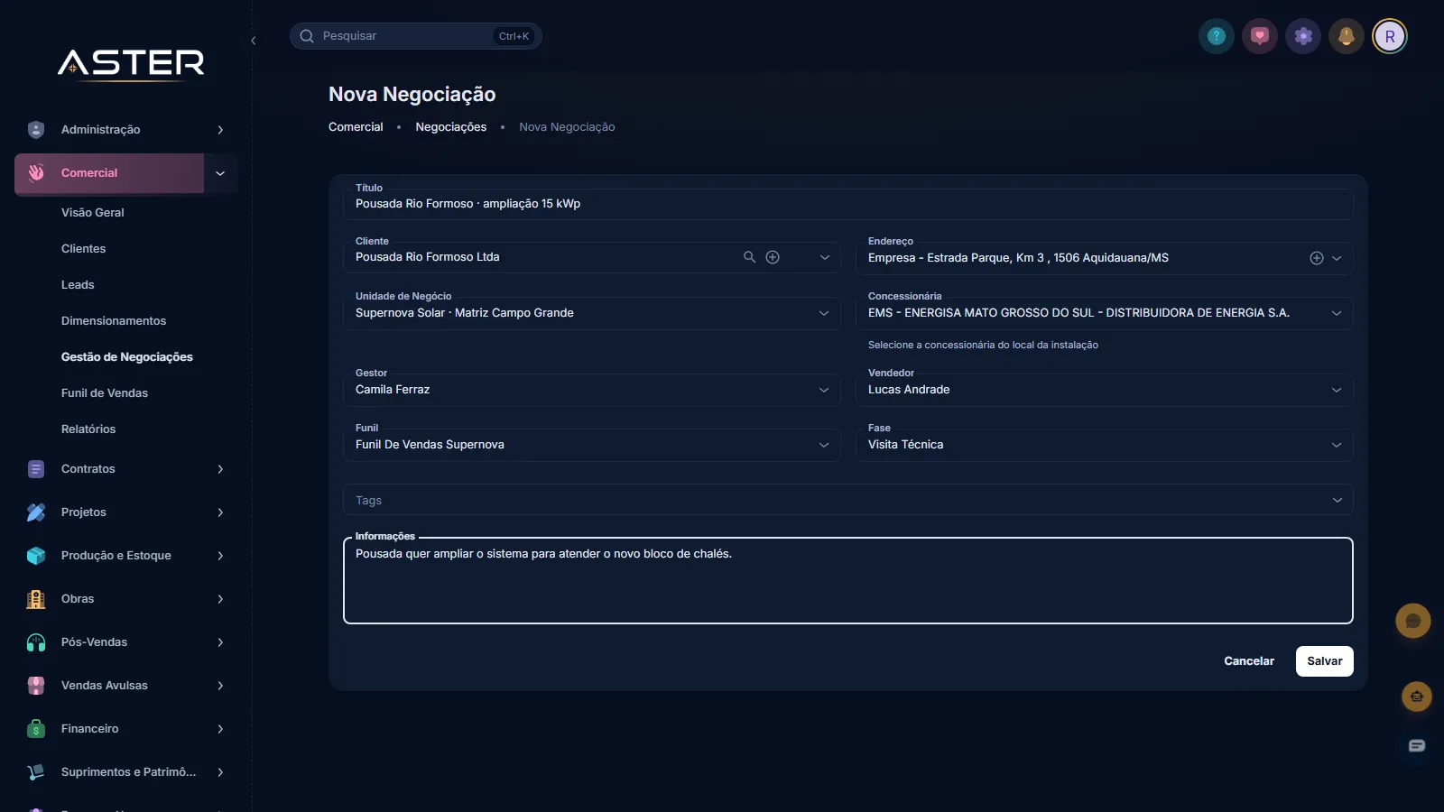The image size is (1444, 812).
Task: Click the Administração shield icon
Action: 36,130
